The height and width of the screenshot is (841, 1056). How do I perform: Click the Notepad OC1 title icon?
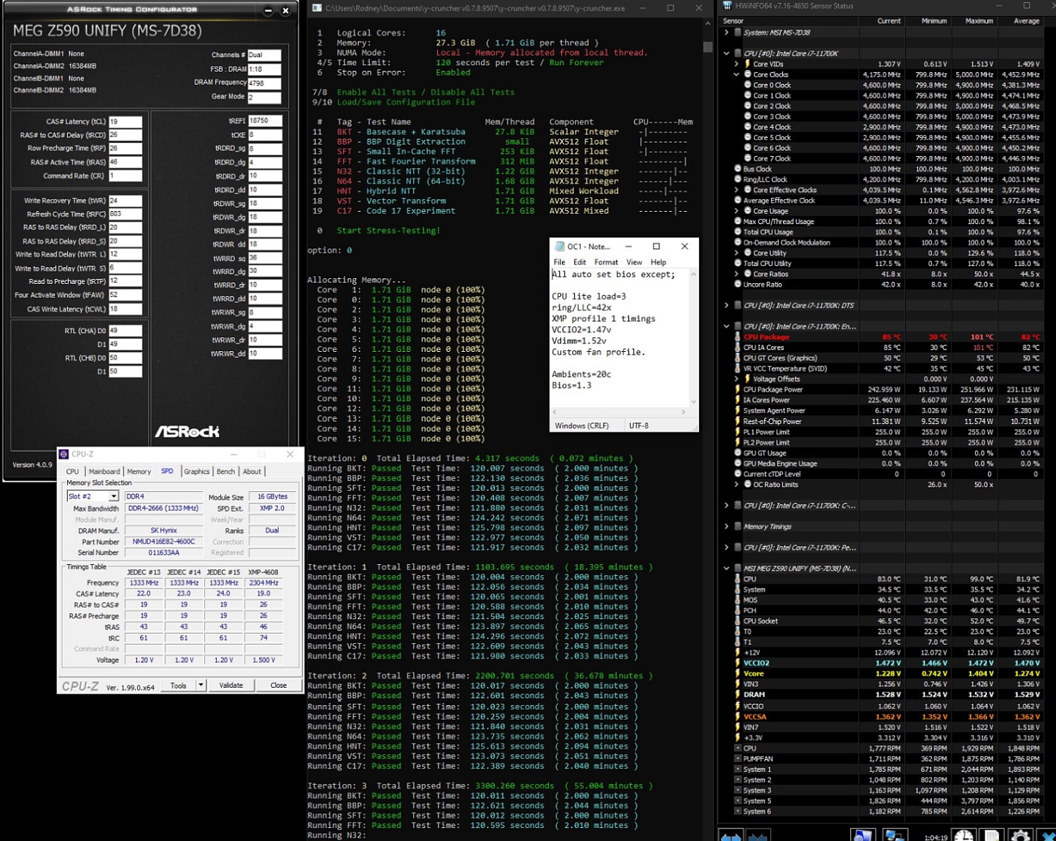click(560, 247)
